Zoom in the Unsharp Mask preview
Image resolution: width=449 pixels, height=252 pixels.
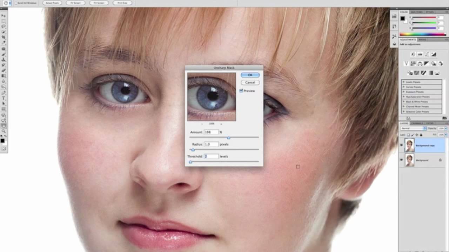221,124
